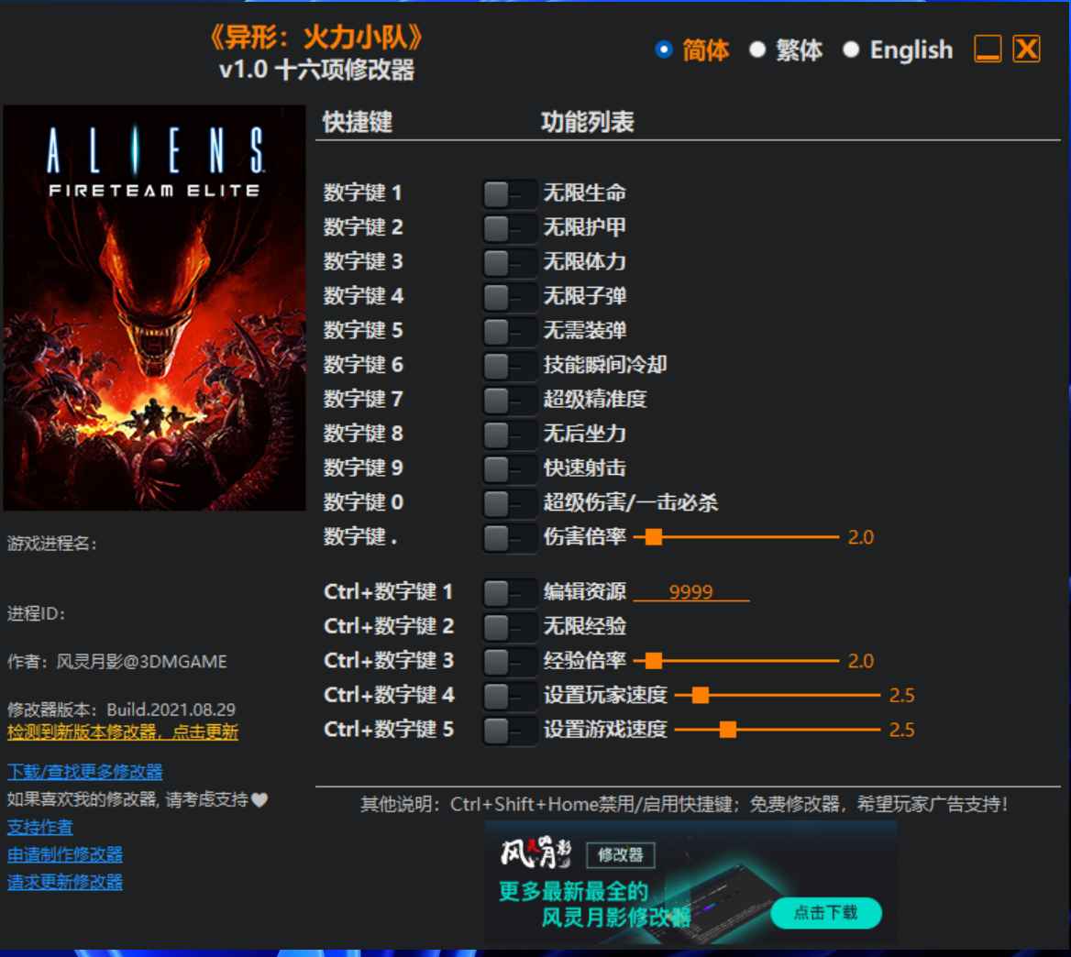
Task: Click the Aliens Fireteam Elite cover art
Action: [154, 308]
